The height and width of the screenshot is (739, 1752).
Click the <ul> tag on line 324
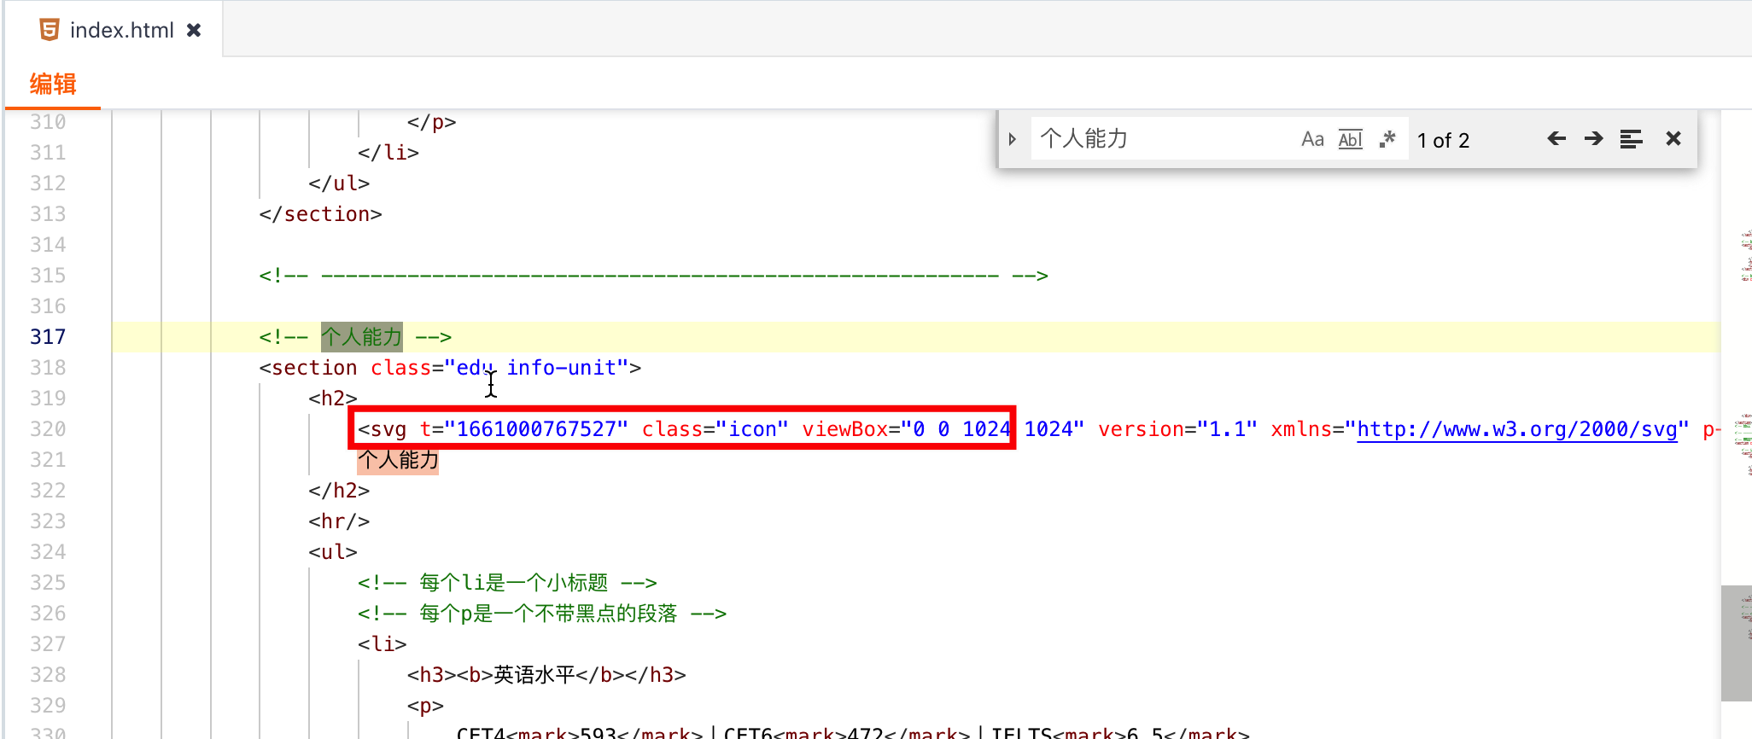pyautogui.click(x=333, y=552)
